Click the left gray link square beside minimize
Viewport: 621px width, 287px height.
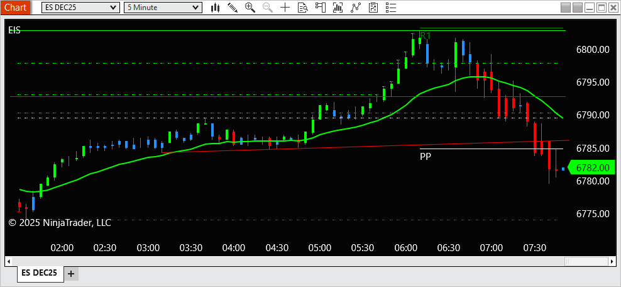(566, 7)
